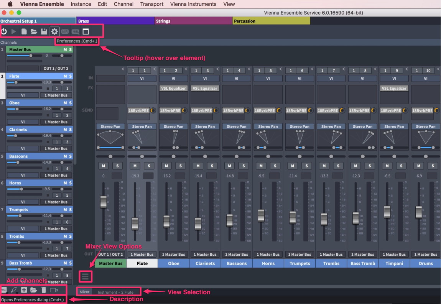Image resolution: width=441 pixels, height=304 pixels.
Task: Open Preferences with the gear icon
Action: tap(54, 31)
